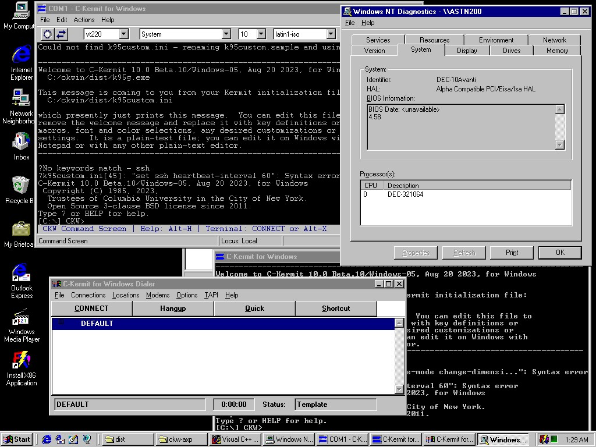Switch to the ckw-axp folder taskbar button
This screenshot has height=447, width=596.
click(182, 439)
